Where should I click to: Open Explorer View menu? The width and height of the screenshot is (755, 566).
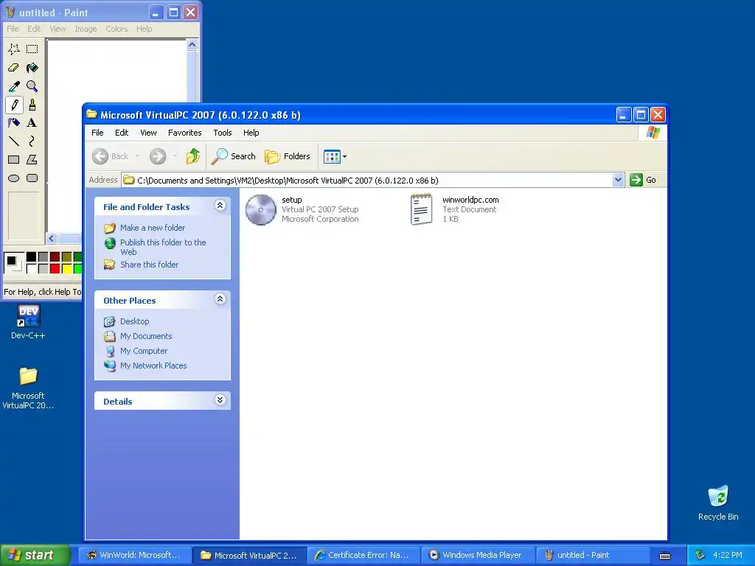point(148,133)
